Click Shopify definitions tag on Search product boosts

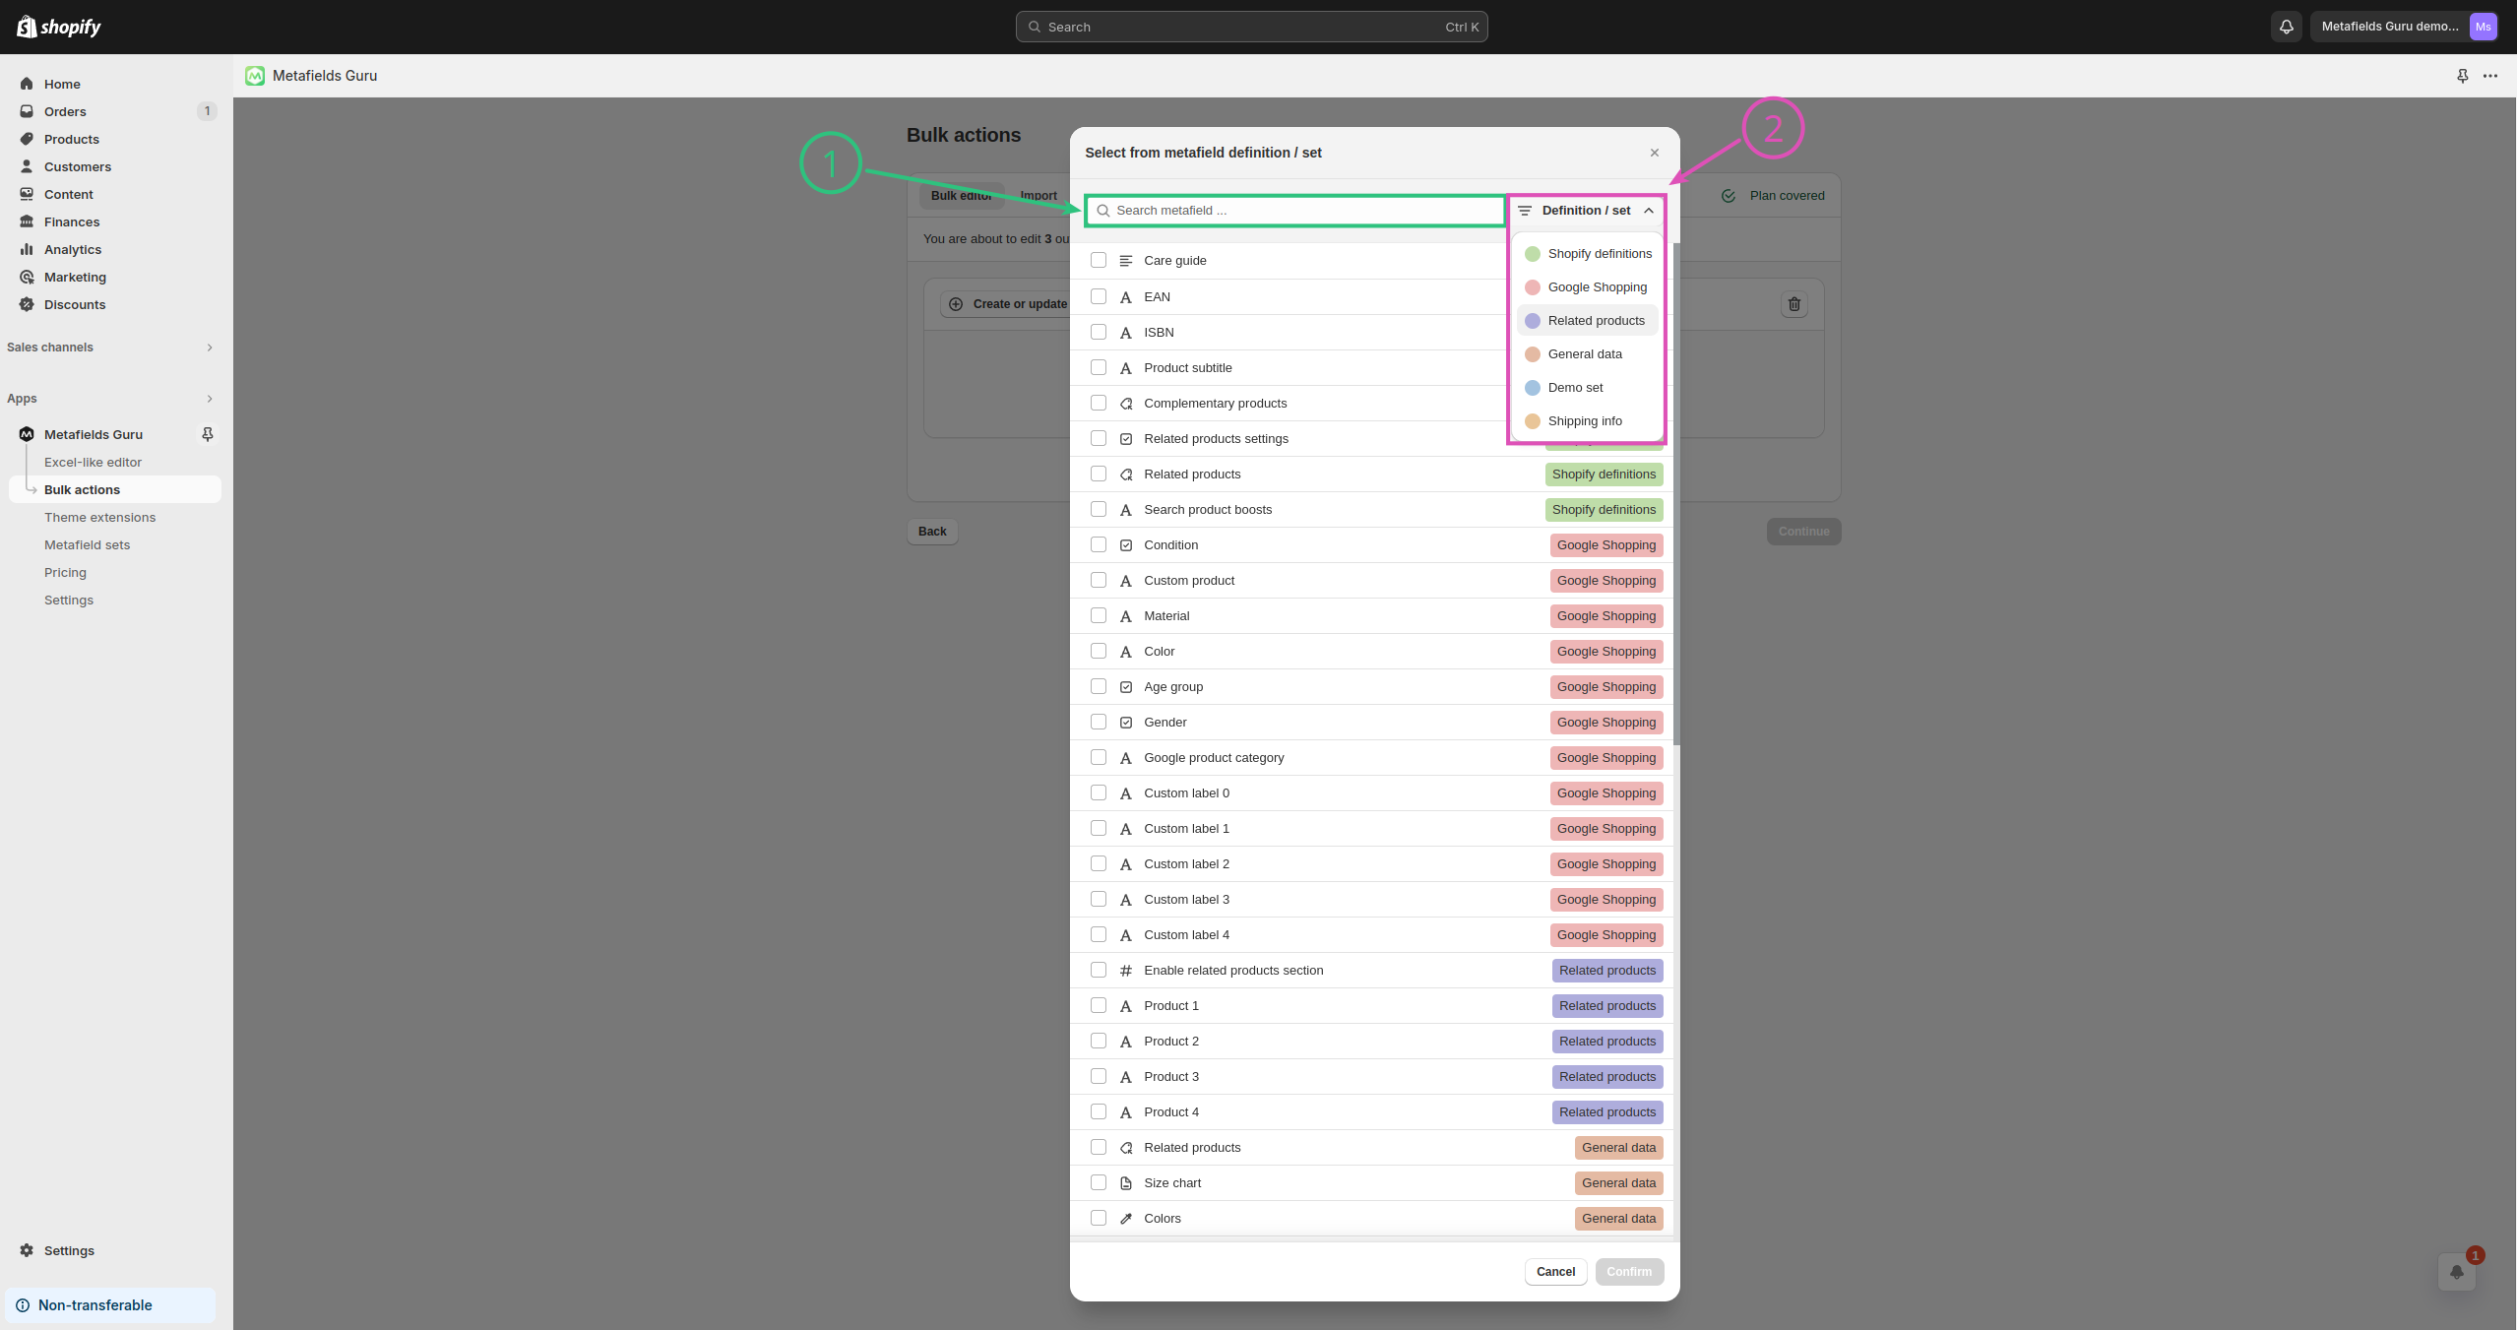tap(1605, 510)
